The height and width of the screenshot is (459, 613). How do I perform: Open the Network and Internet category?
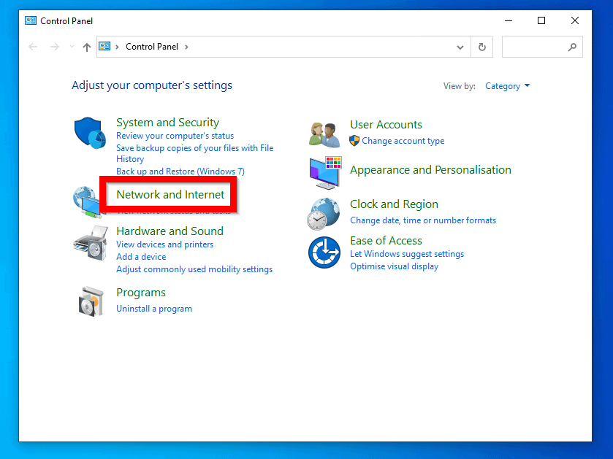point(170,195)
